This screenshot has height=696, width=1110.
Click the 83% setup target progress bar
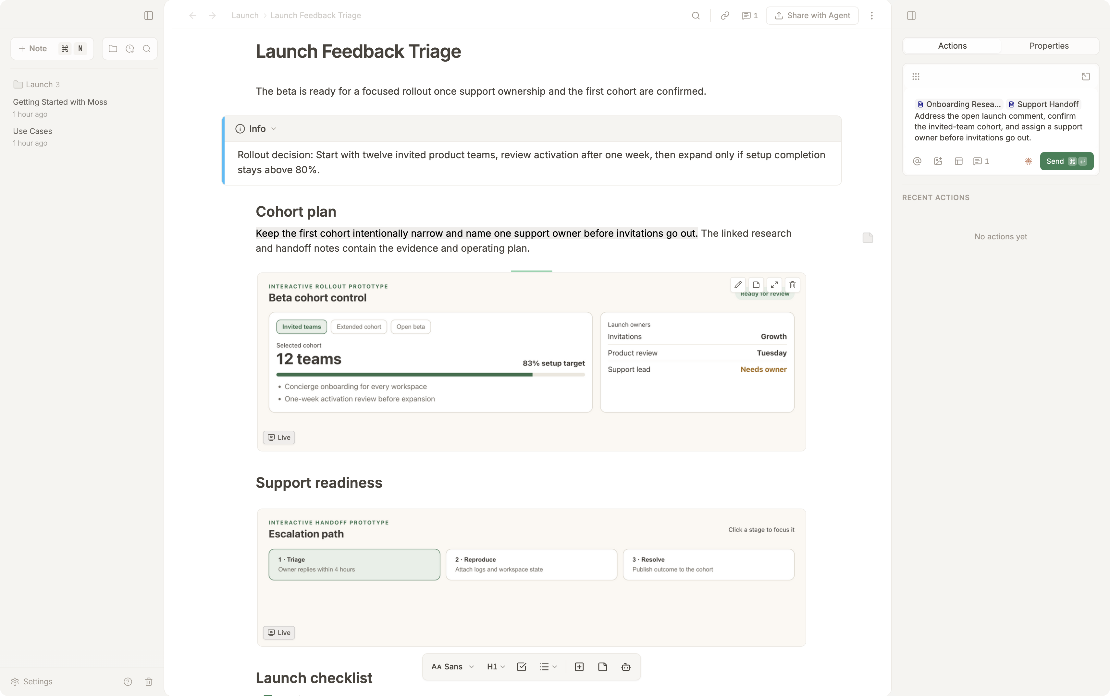430,375
